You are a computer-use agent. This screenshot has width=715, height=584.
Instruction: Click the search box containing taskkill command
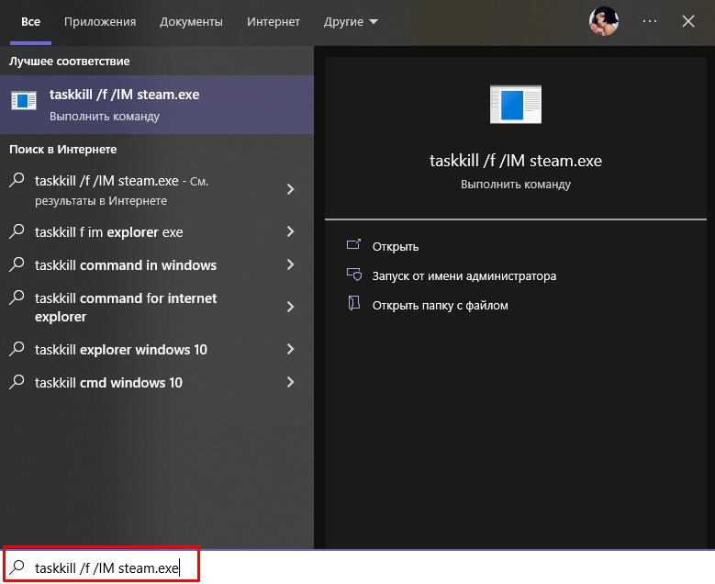click(358, 567)
